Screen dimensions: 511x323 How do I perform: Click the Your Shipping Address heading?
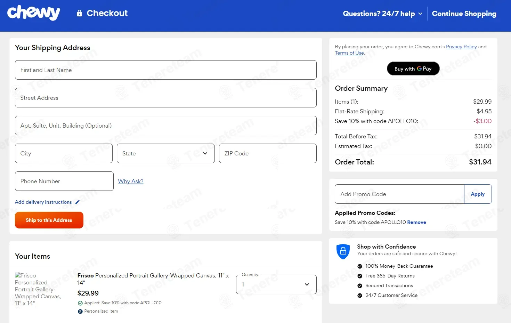52,48
